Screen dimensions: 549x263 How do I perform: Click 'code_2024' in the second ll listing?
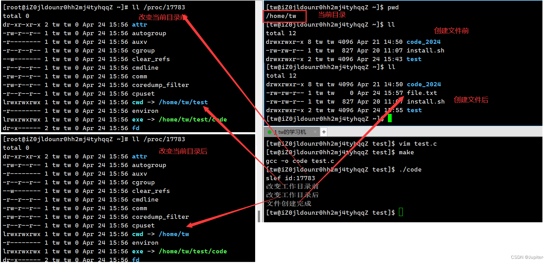tap(424, 84)
